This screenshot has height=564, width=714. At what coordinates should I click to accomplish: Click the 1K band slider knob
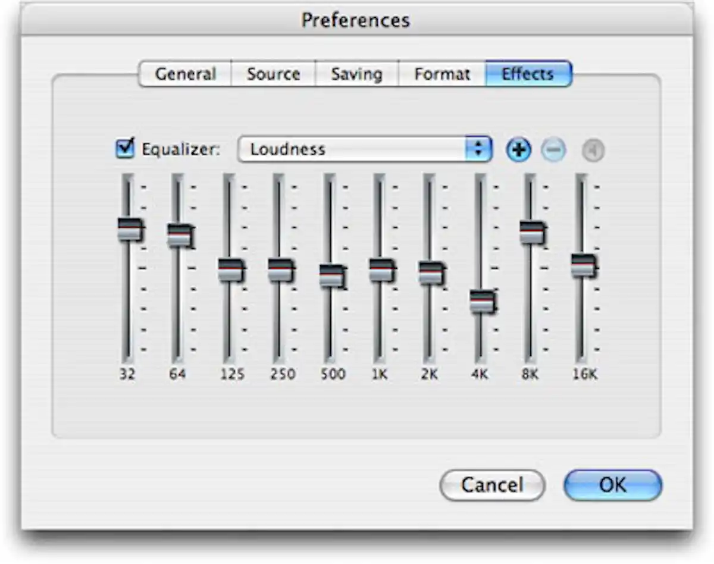click(x=381, y=270)
